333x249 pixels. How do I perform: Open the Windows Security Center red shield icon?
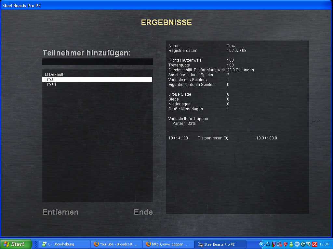pyautogui.click(x=285, y=244)
